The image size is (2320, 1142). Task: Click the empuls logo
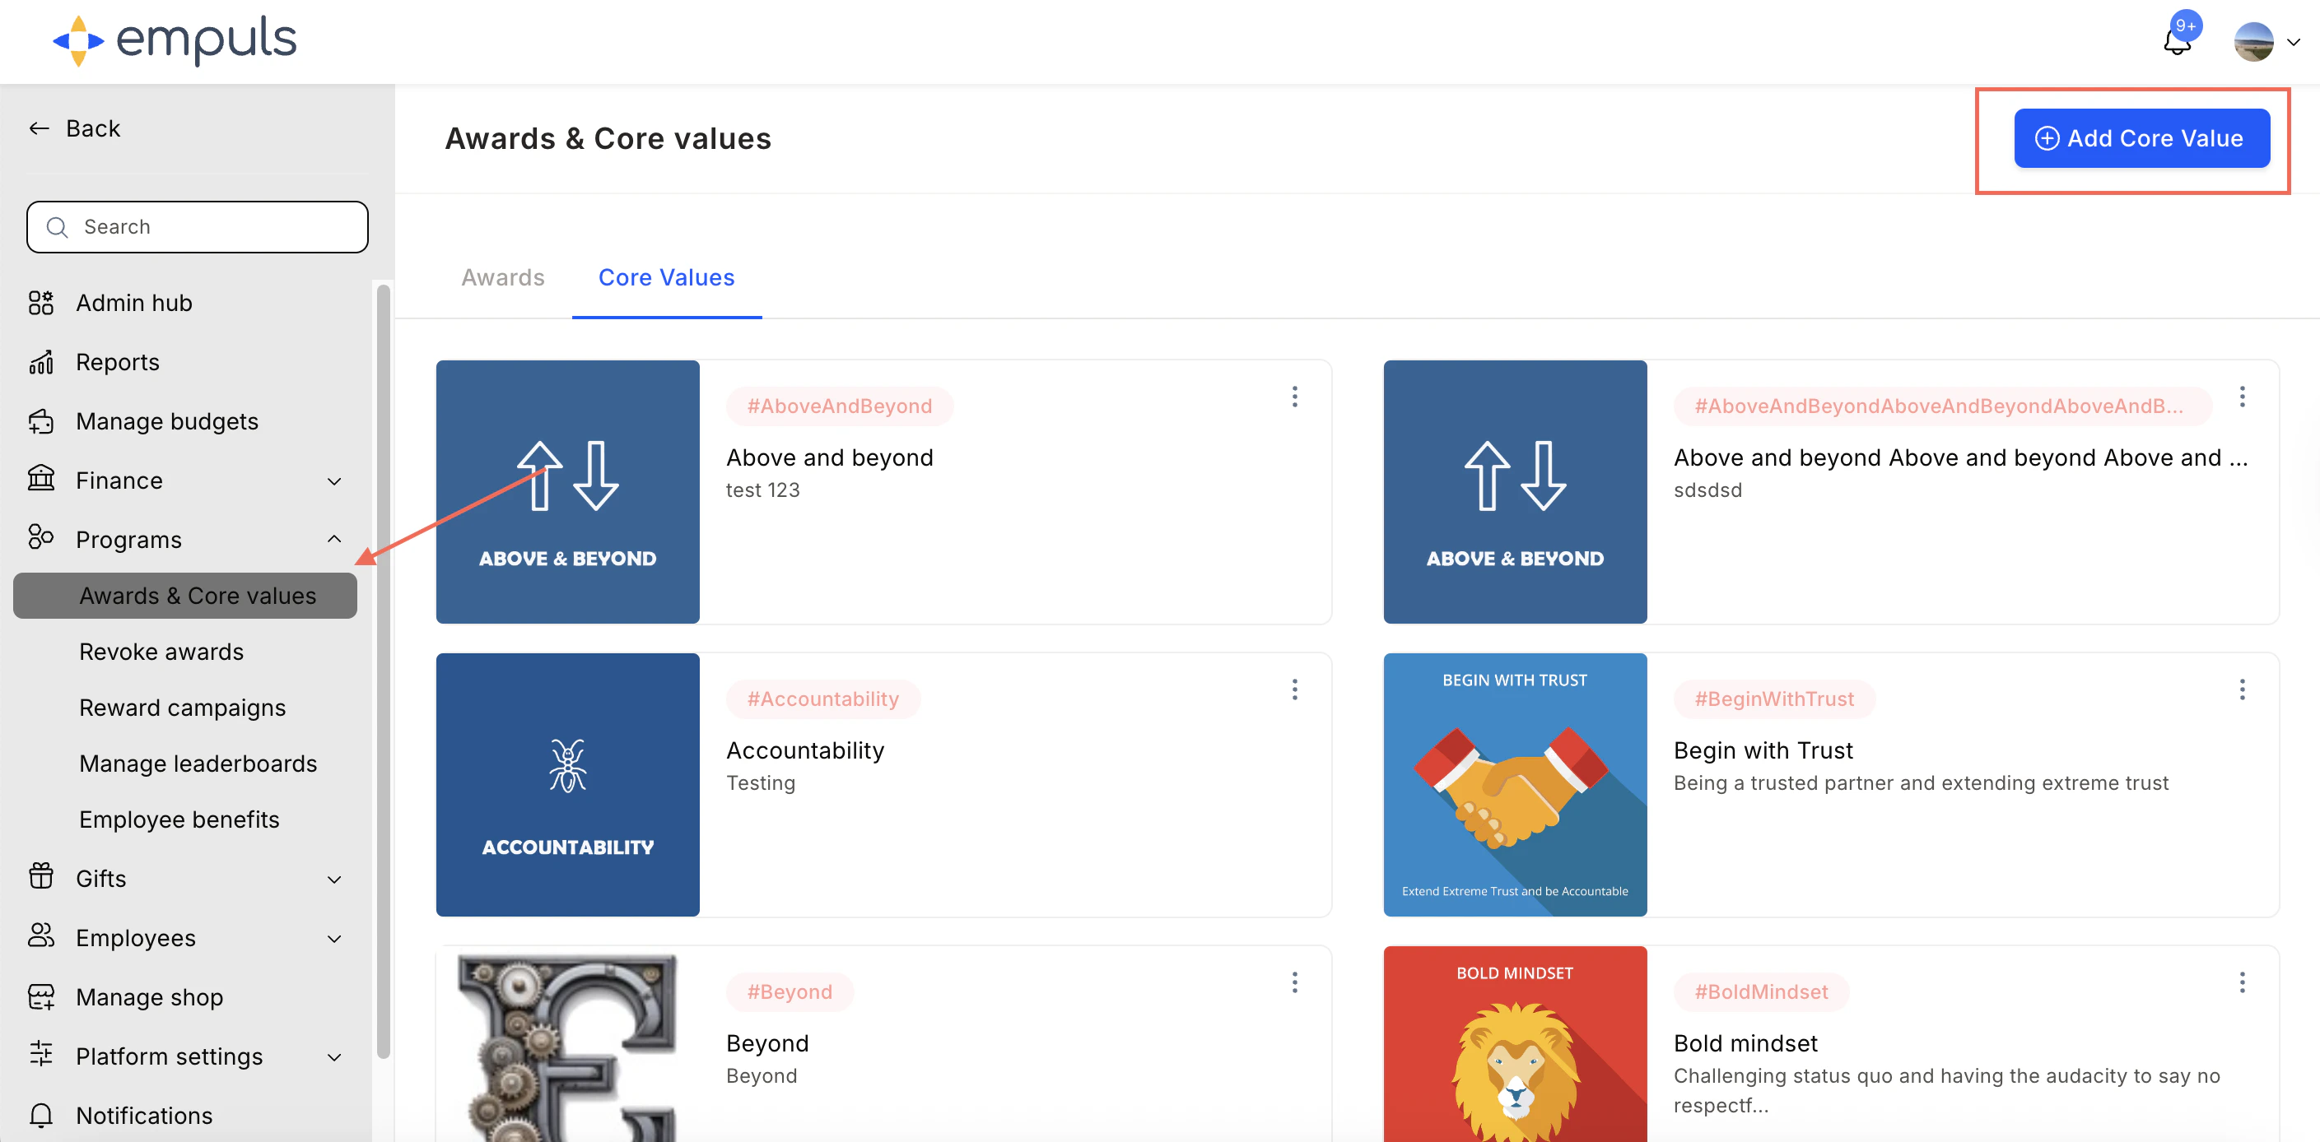click(175, 40)
